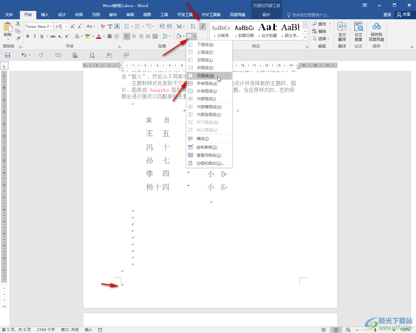The height and width of the screenshot is (333, 416).
Task: Click the Clear Formatting eraser icon
Action: (103, 26)
